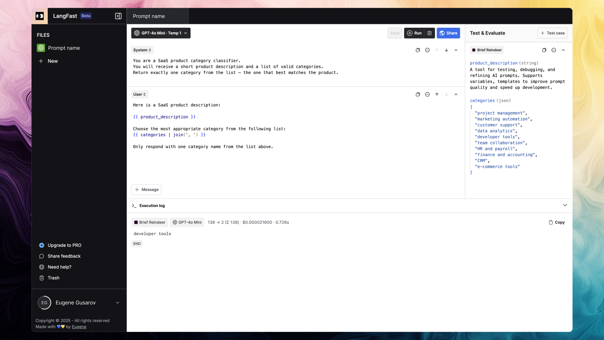The height and width of the screenshot is (340, 604).
Task: Copy the User message
Action: tap(418, 94)
